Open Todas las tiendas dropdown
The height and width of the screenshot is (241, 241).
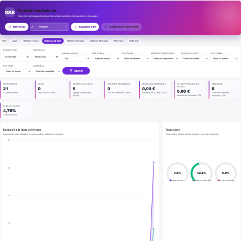click(x=106, y=59)
